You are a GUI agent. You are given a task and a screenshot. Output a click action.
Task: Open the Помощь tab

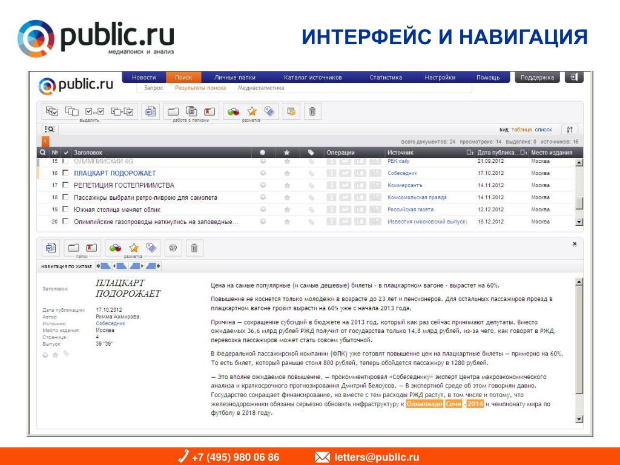(x=488, y=77)
